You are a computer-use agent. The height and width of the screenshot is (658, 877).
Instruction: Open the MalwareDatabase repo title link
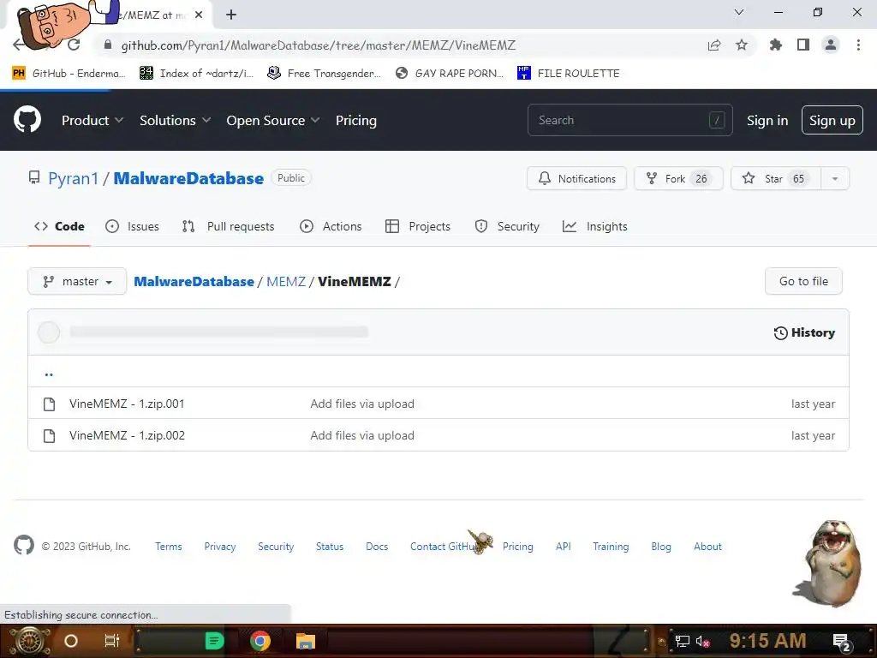point(188,178)
